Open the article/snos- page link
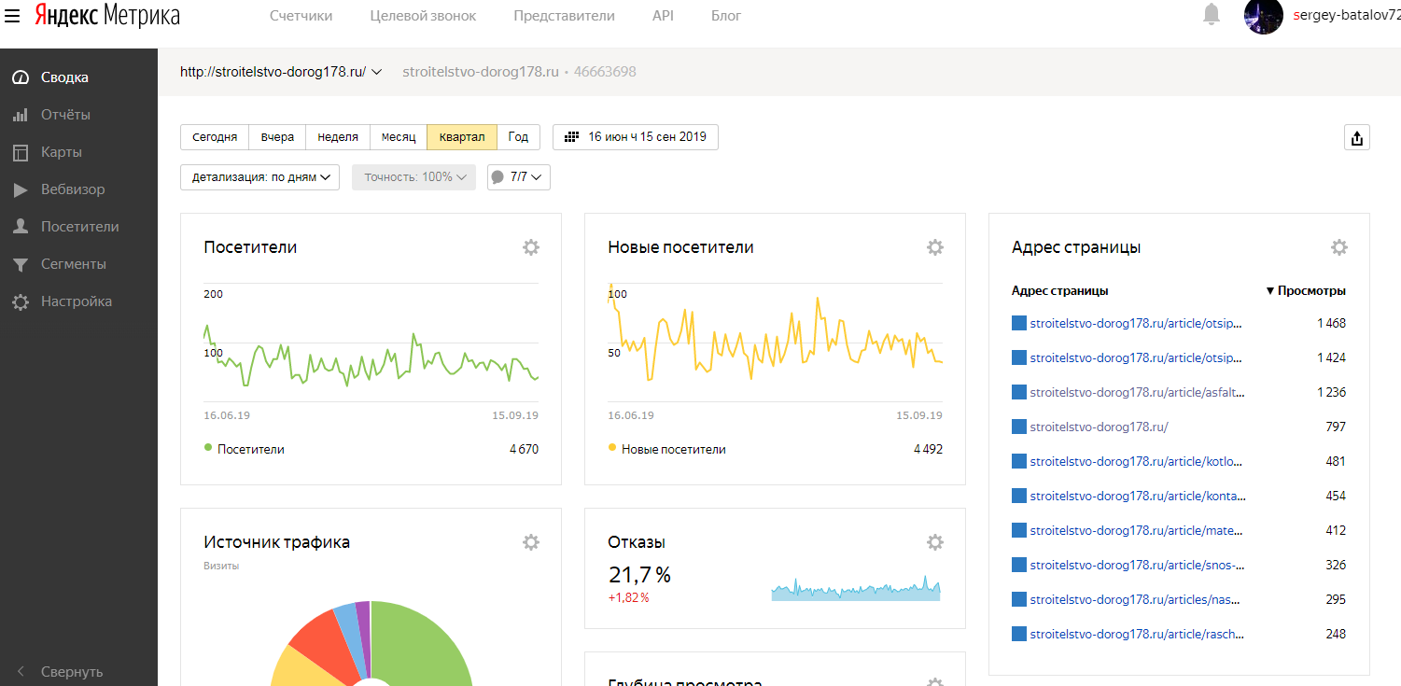 point(1137,565)
